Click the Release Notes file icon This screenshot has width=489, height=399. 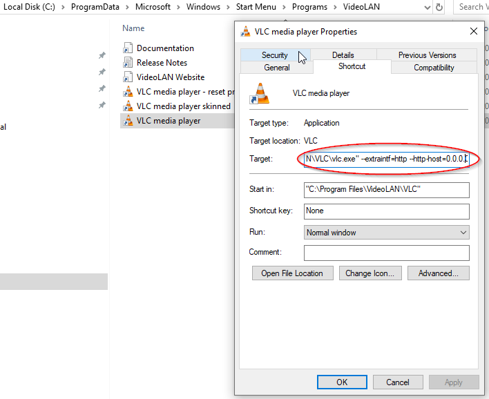(128, 63)
